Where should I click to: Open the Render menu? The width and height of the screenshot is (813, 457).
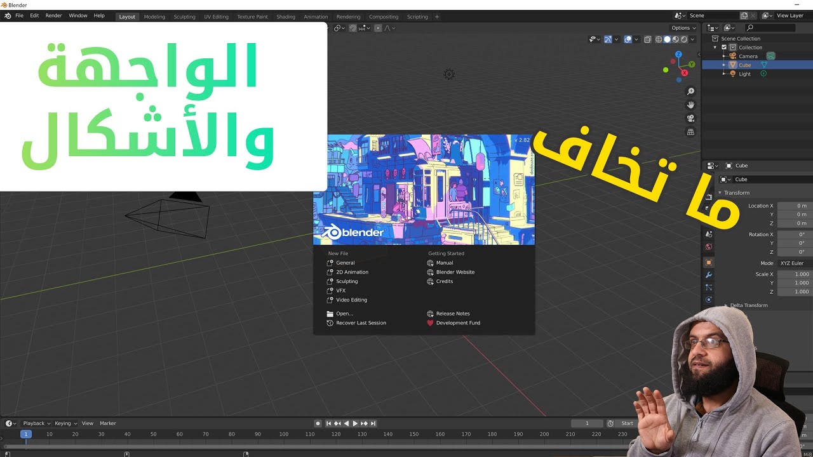pyautogui.click(x=53, y=16)
